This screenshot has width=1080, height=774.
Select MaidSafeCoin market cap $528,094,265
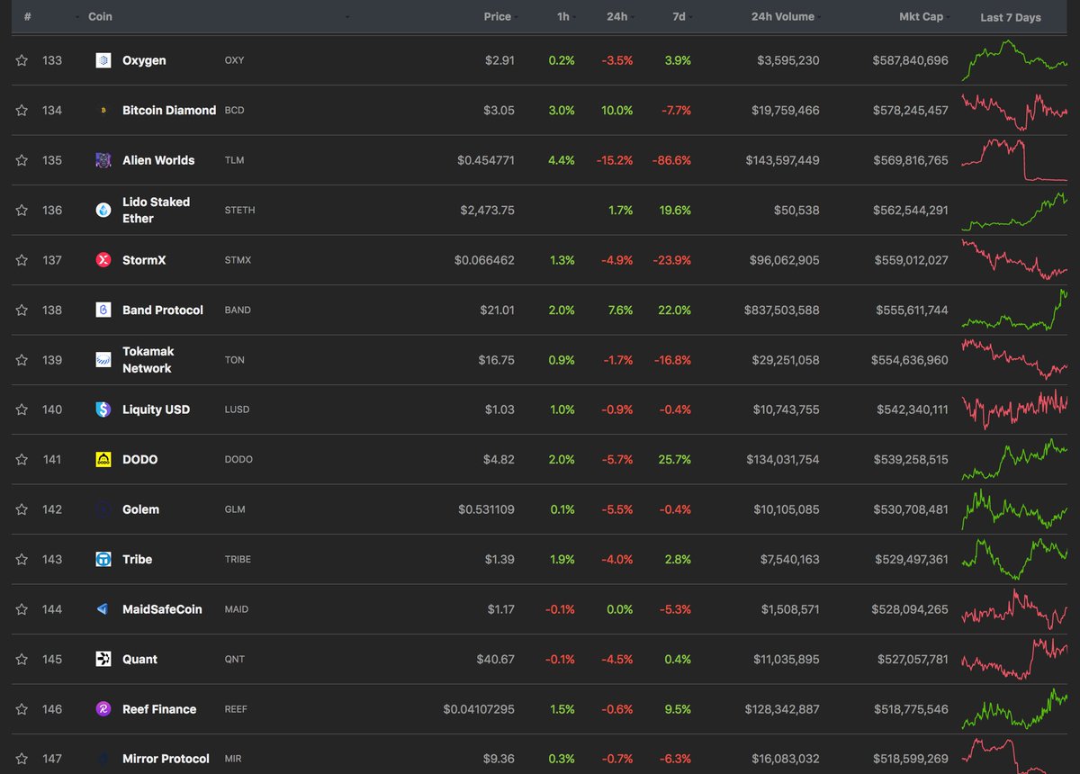tap(910, 609)
